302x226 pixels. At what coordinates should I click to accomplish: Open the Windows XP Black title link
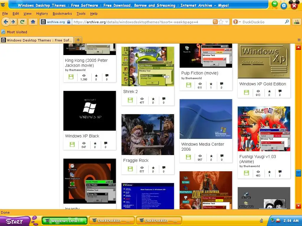coord(82,136)
